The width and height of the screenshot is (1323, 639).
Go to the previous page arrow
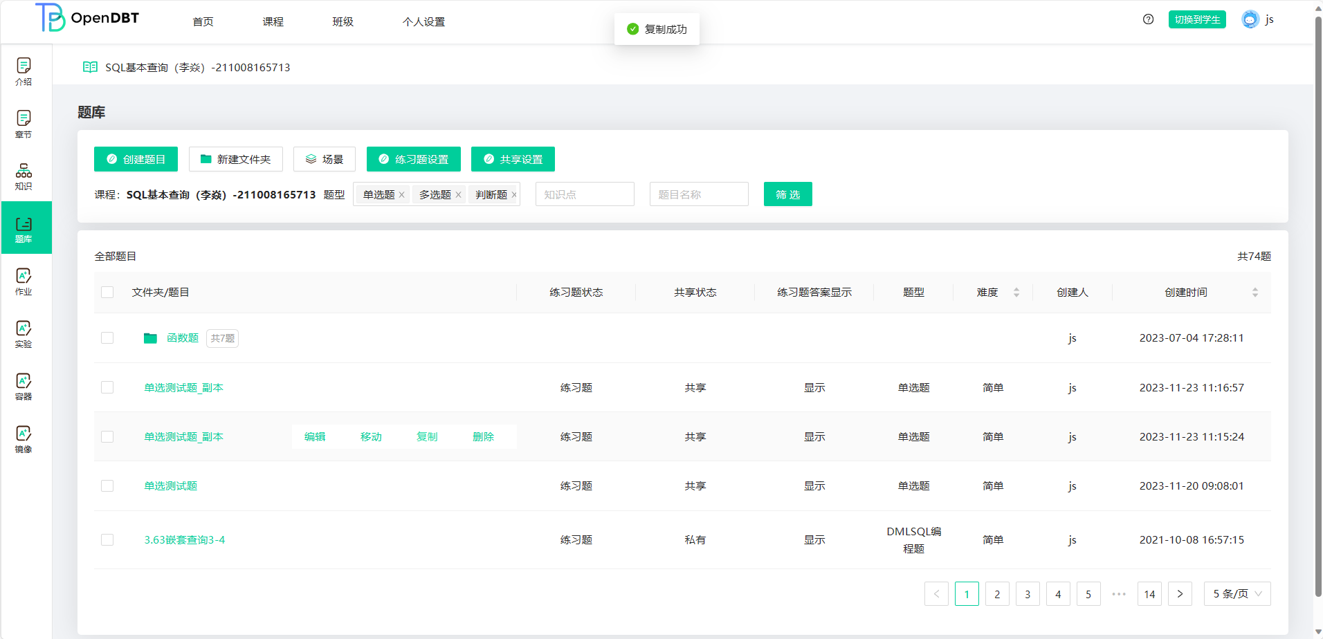coord(936,594)
